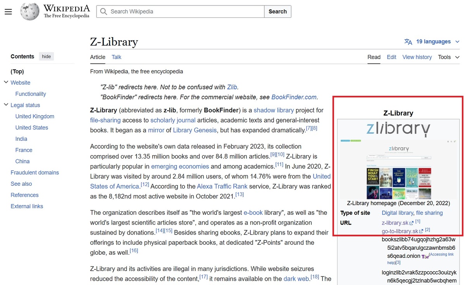
Task: Click citation [18] after 'dark web'
Action: [x=315, y=276]
